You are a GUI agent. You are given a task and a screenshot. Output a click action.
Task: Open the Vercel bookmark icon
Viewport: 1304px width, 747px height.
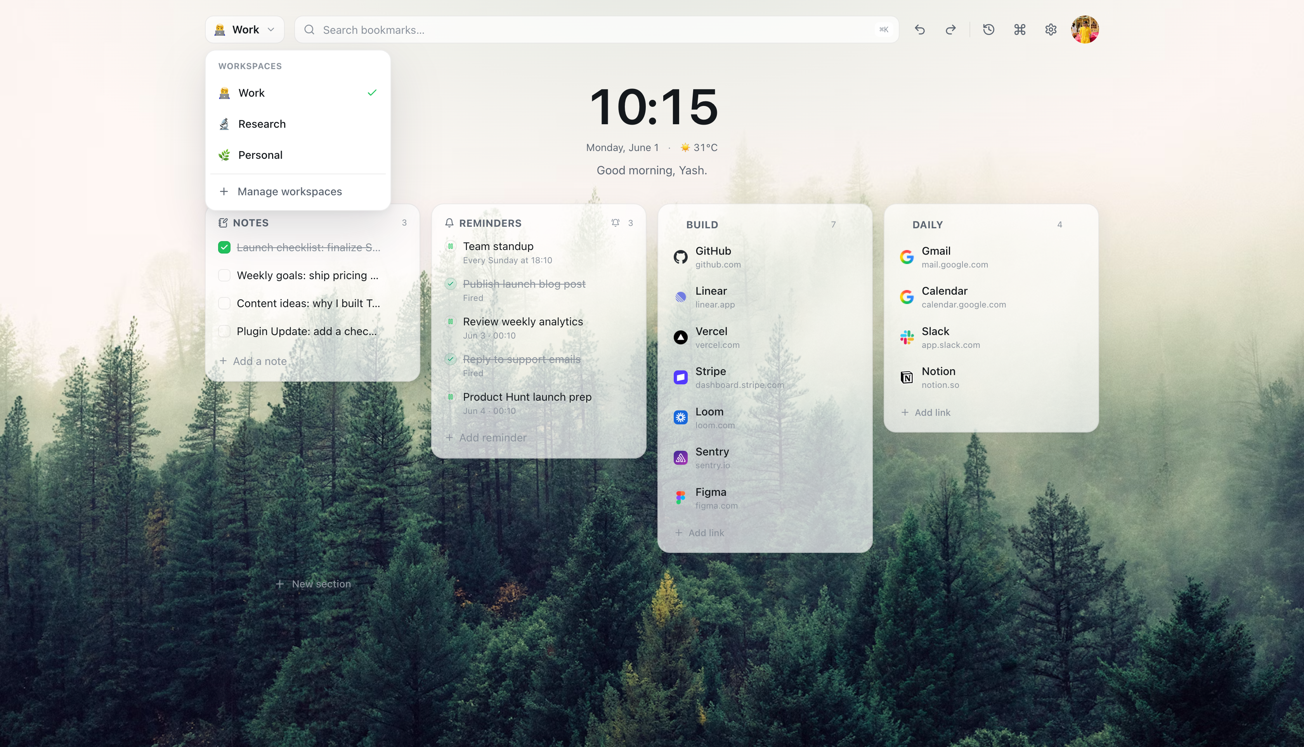(680, 337)
